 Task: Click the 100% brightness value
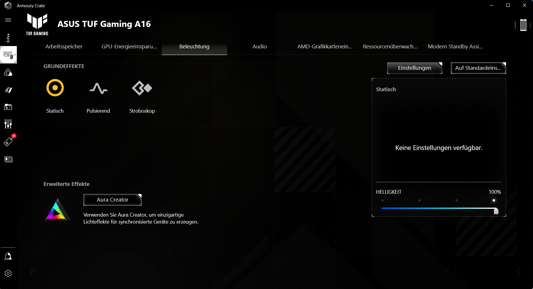coord(495,192)
